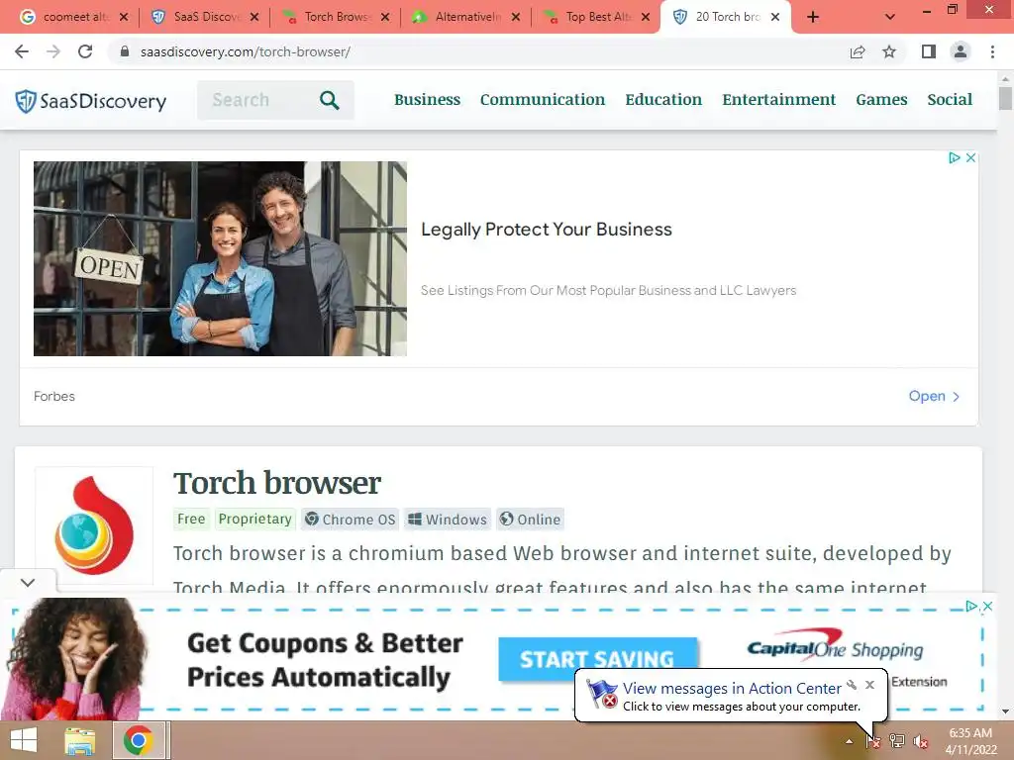Viewport: 1014px width, 760px height.
Task: Click the muted volume tray icon
Action: [921, 741]
